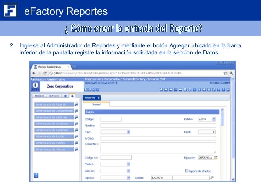The height and width of the screenshot is (196, 261).
Task: Open Administrador de Complementos
Action: 54,111
